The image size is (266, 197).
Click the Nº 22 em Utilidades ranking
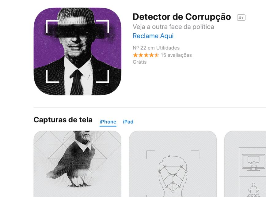click(x=156, y=48)
